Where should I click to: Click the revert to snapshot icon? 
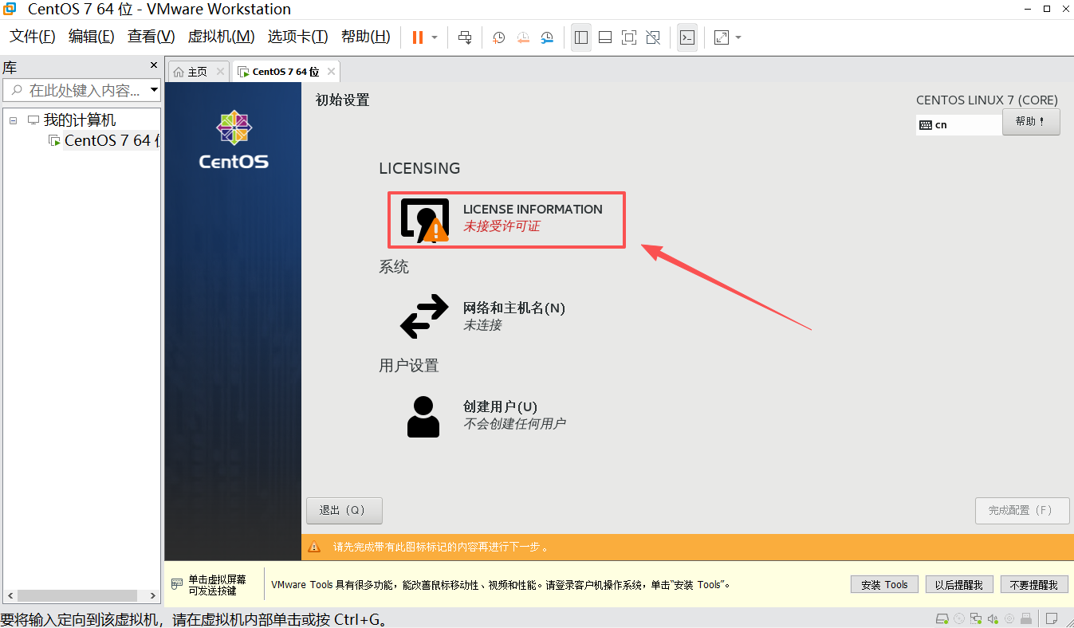523,37
